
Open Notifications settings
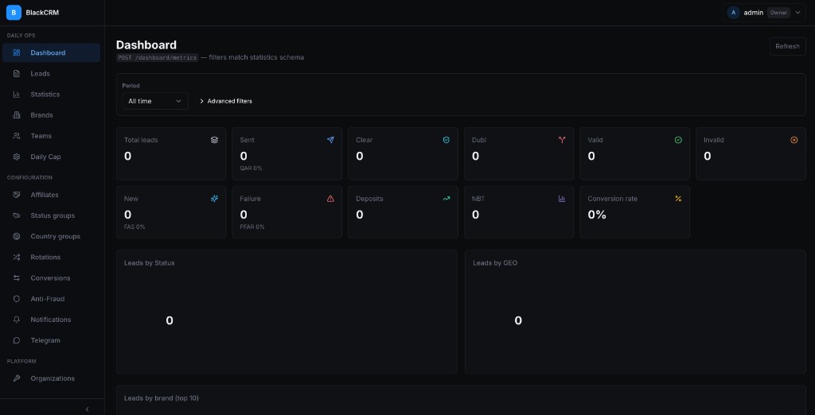point(52,320)
